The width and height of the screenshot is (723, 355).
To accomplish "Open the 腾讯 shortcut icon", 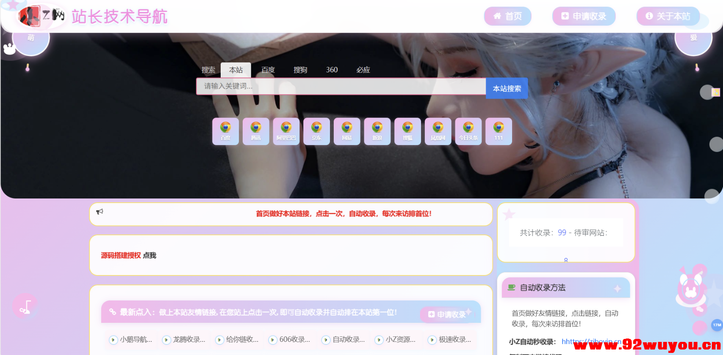I will (x=256, y=131).
